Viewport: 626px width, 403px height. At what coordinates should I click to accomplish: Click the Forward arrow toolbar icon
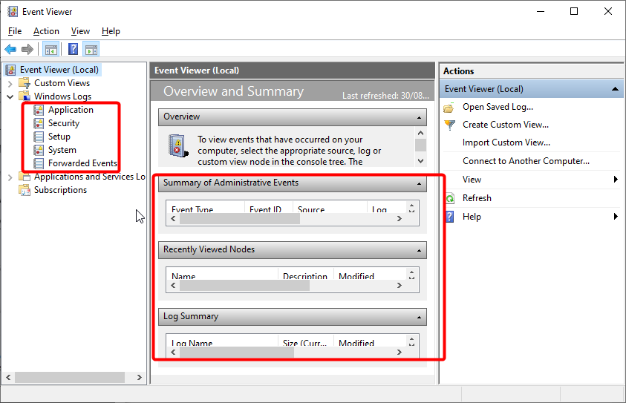point(27,50)
